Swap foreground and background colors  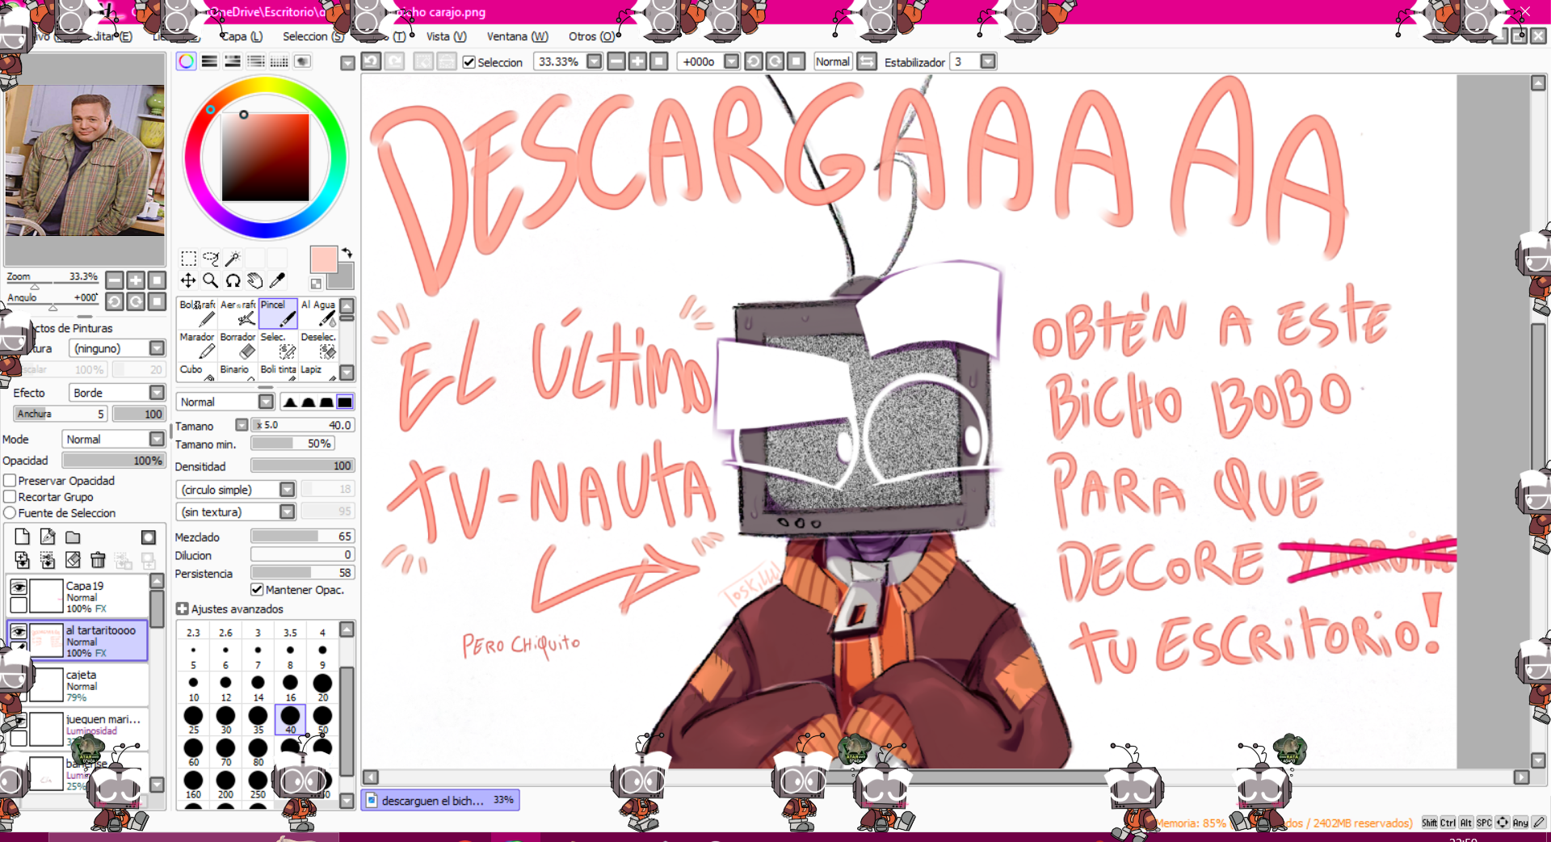347,253
